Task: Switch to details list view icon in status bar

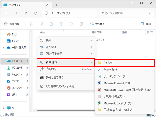Action: pyautogui.click(x=149, y=115)
